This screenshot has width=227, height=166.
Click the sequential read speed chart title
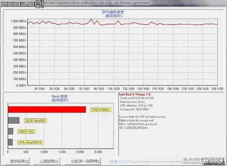(113, 14)
